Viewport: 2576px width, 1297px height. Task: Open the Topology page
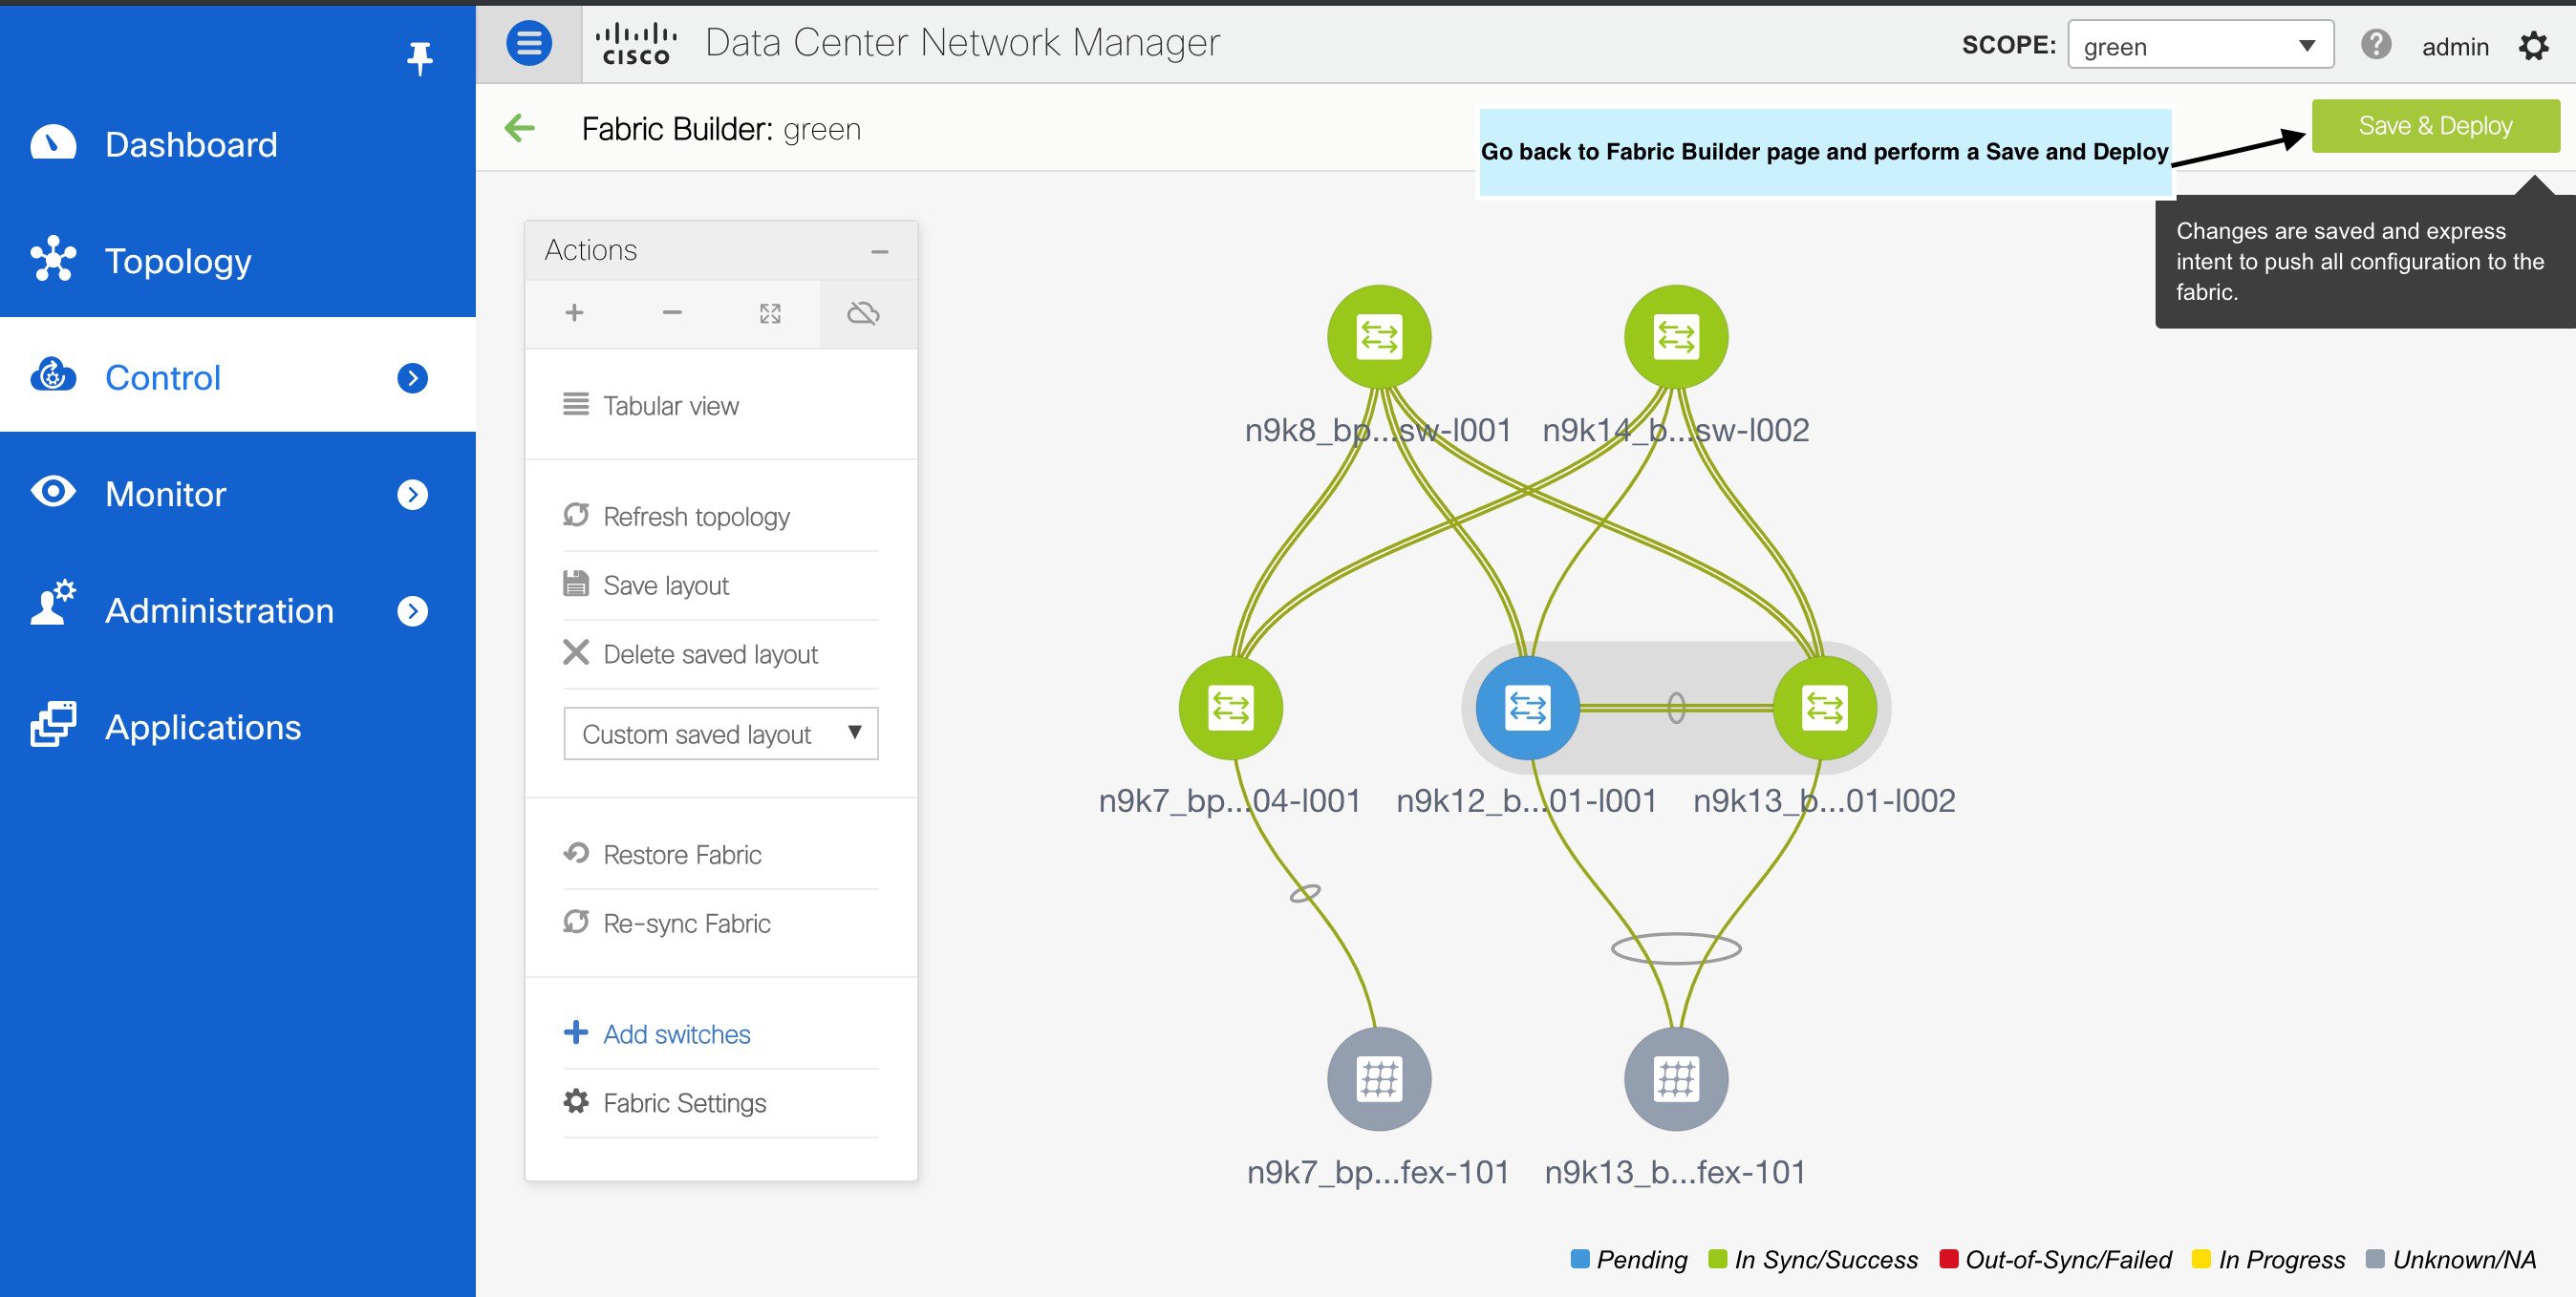pos(178,261)
